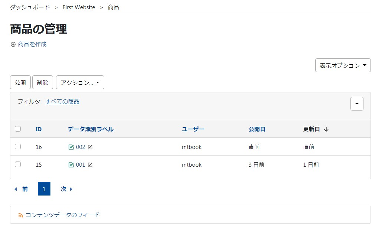This screenshot has width=382, height=231.
Task: Click the 商品 breadcrumb item
Action: [113, 7]
